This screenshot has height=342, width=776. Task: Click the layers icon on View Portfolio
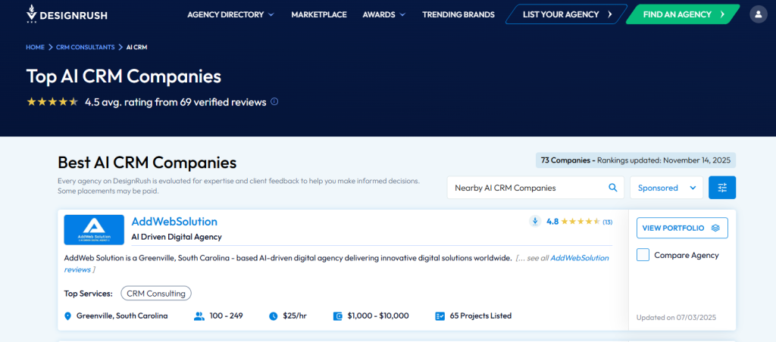pyautogui.click(x=715, y=228)
